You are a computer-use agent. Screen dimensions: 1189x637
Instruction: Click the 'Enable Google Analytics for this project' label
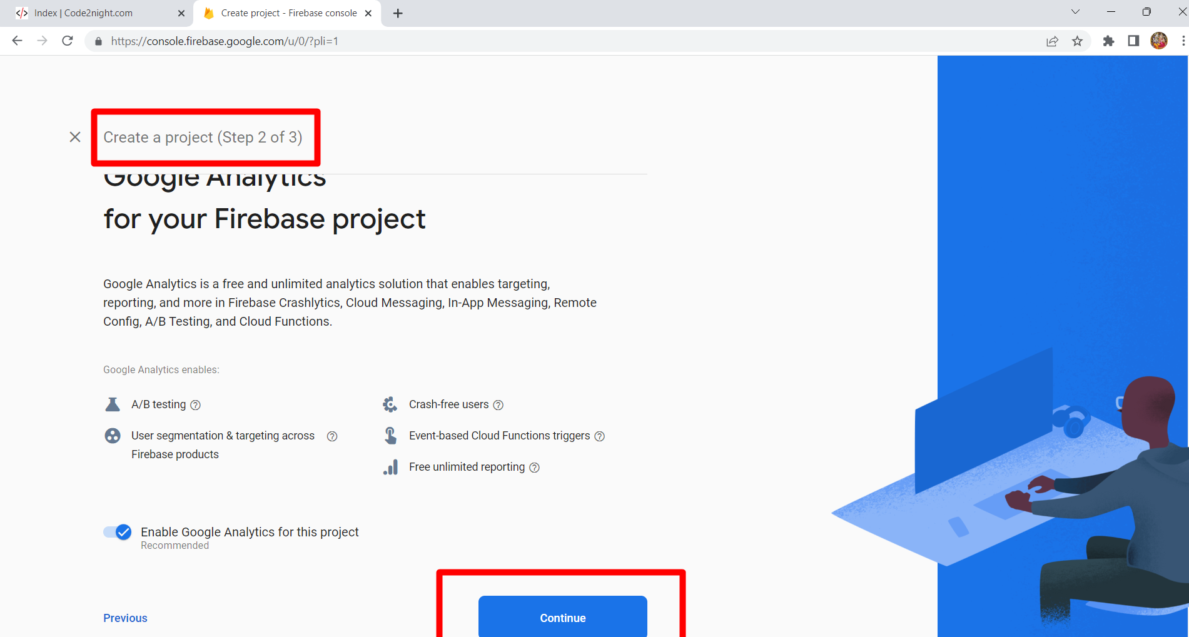tap(250, 532)
